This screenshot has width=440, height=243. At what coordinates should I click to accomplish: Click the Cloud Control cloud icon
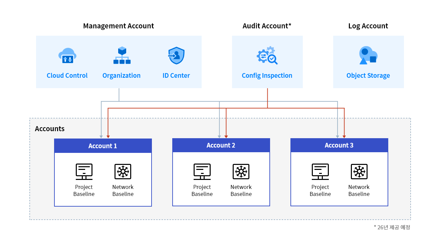pos(67,56)
